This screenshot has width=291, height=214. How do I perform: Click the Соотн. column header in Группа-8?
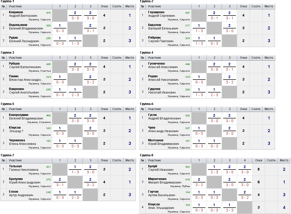coord(271,160)
